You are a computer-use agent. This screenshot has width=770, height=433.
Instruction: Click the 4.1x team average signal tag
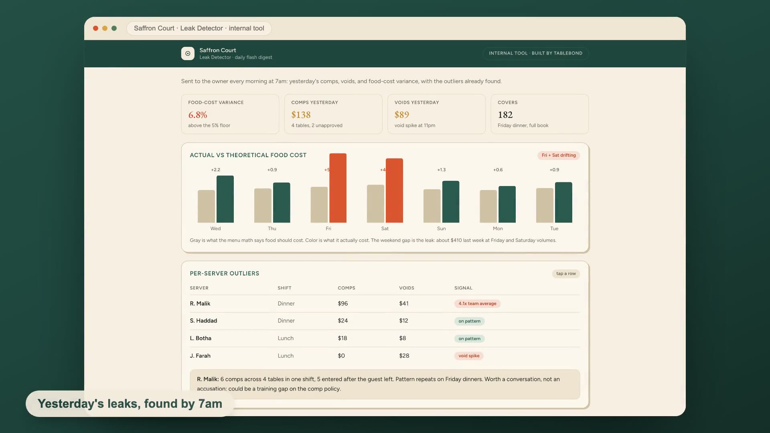pos(477,304)
